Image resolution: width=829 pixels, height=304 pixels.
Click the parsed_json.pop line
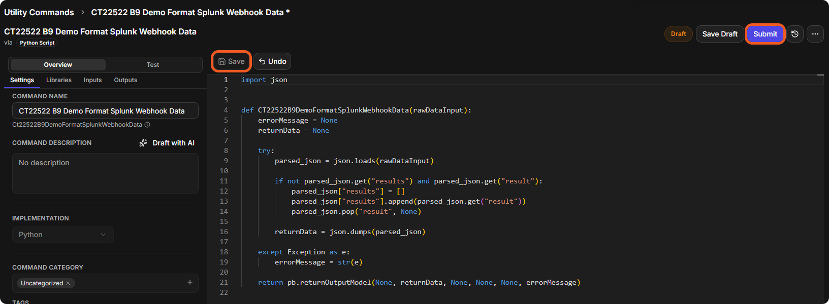[356, 211]
